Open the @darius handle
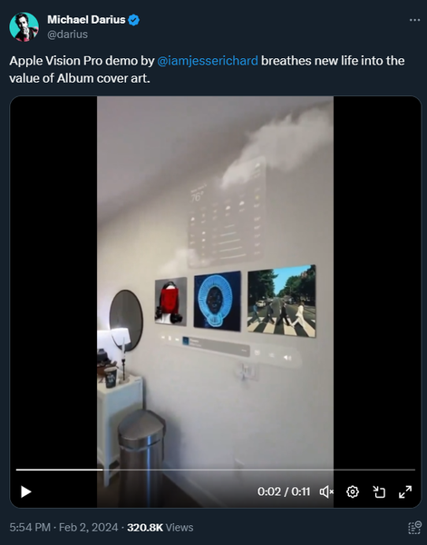 [x=67, y=35]
